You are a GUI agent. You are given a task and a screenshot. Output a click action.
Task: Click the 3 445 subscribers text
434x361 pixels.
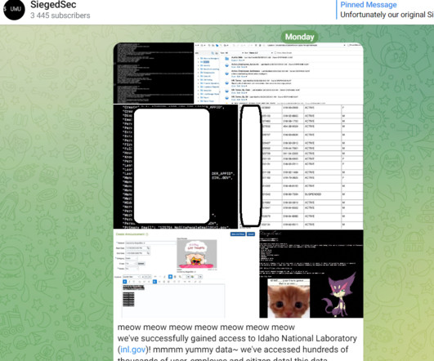click(x=60, y=16)
